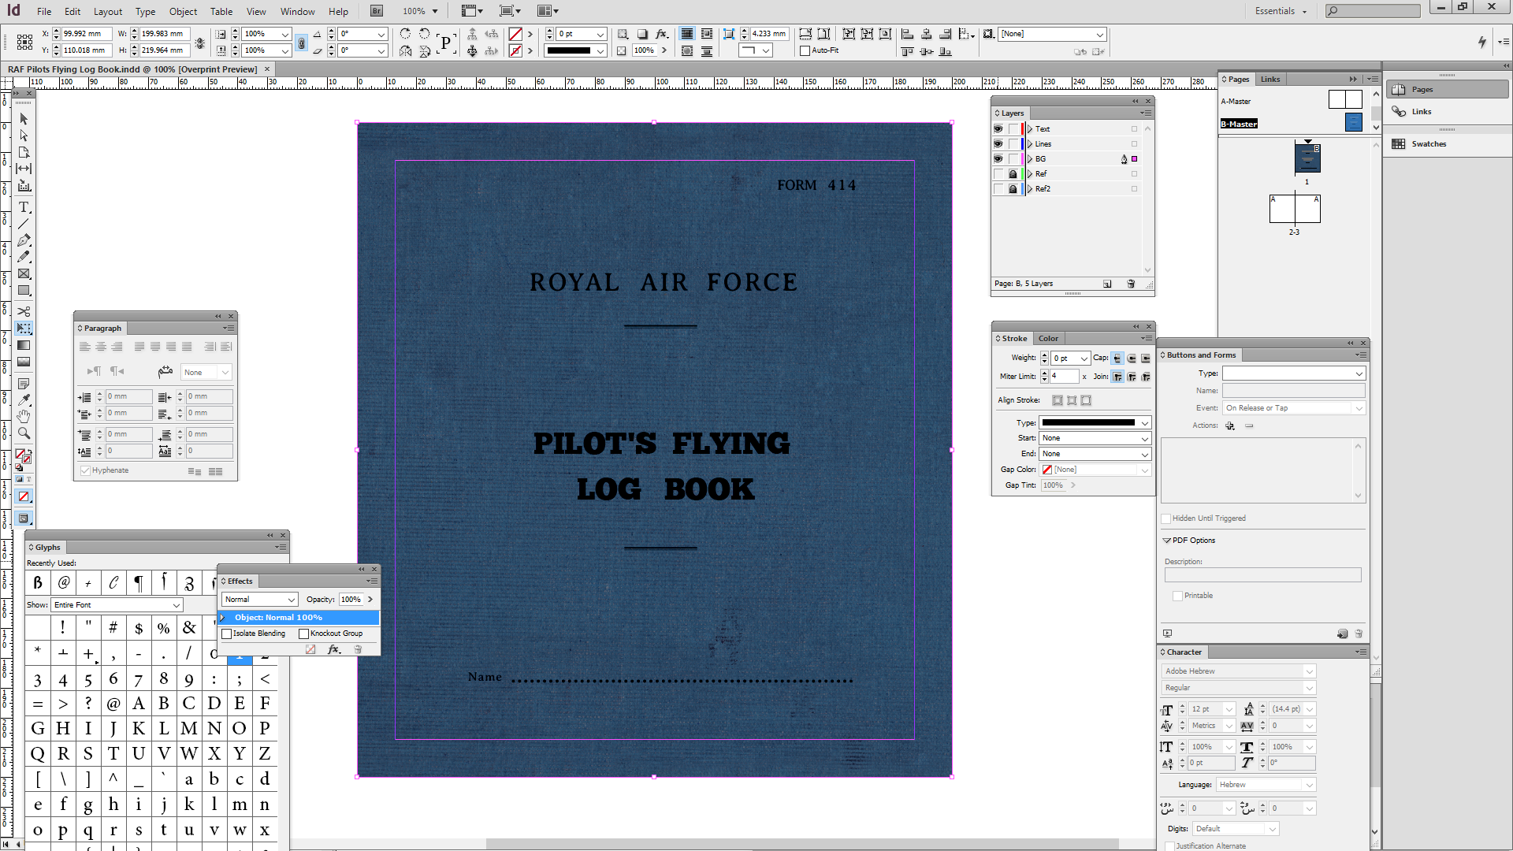Select B-Master in Pages panel
This screenshot has width=1513, height=851.
coord(1239,124)
